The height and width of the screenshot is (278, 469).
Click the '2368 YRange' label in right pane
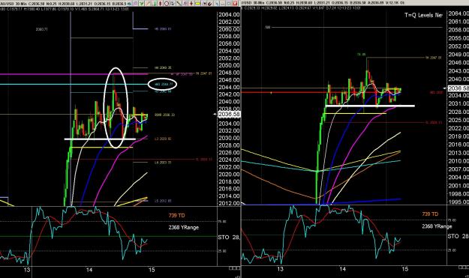[x=437, y=226]
